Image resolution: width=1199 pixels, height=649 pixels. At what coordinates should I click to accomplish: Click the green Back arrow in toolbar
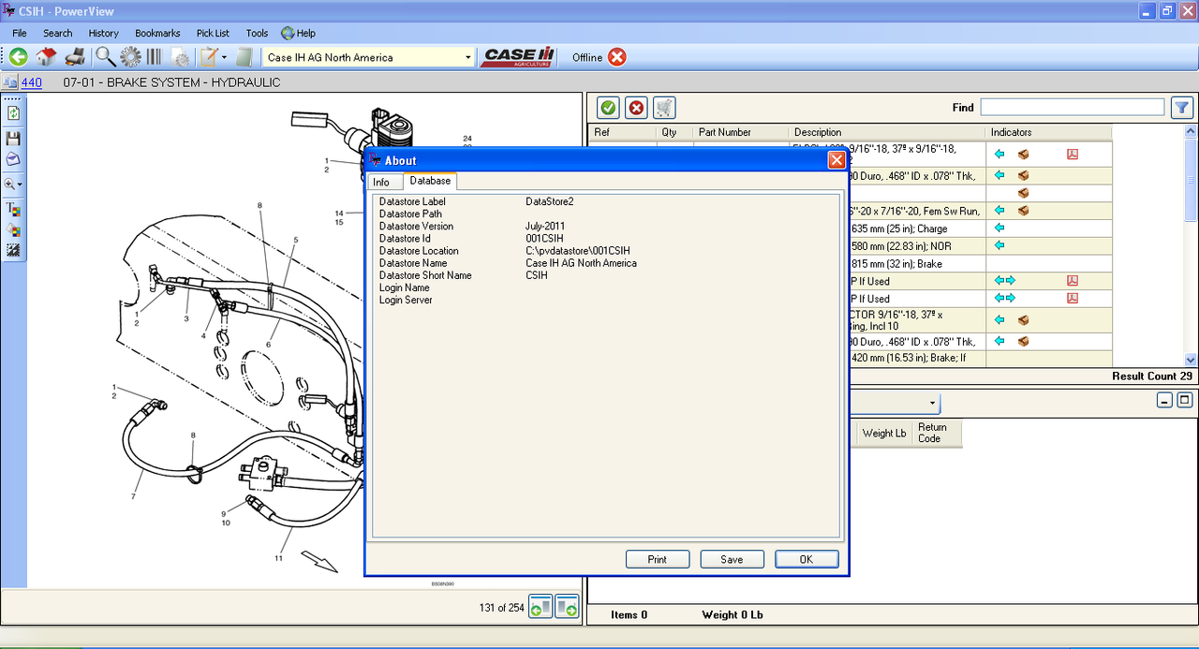(x=18, y=57)
